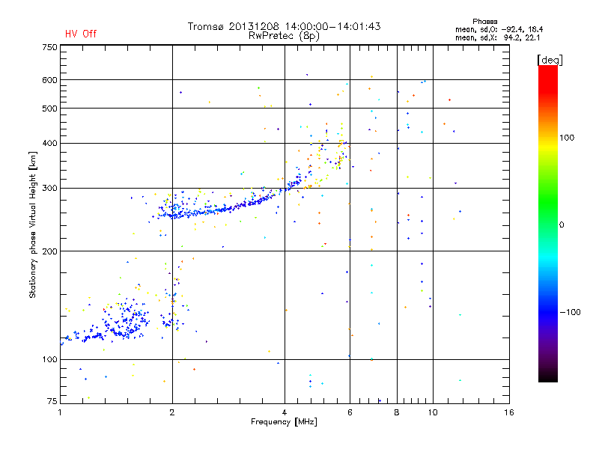Select the plot title 'Tromsø 20131208 14:00:00-14:01:43'
The width and height of the screenshot is (599, 449).
[284, 26]
